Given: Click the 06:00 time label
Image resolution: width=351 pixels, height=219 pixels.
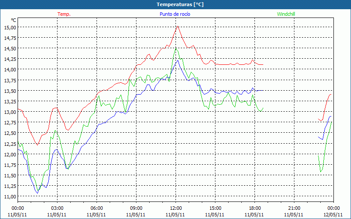Looking at the screenshot, I should tap(97, 208).
